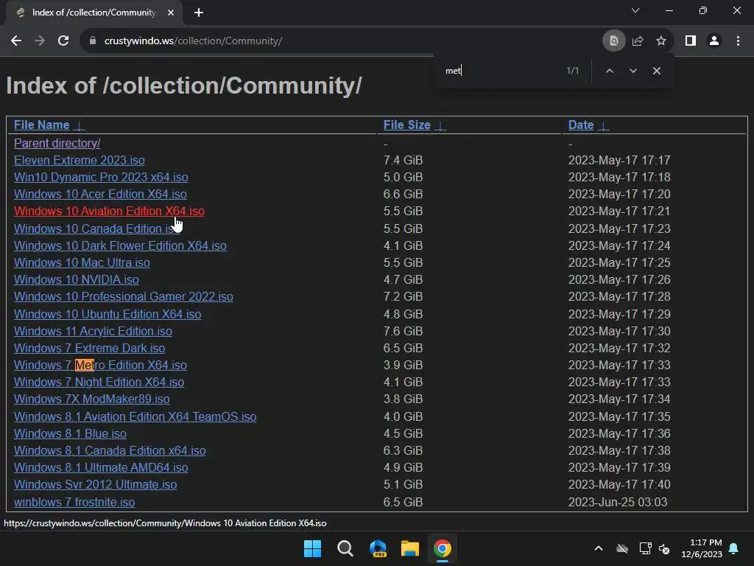Go back to the previous page
Screen dimensions: 754x566
[x=16, y=41]
